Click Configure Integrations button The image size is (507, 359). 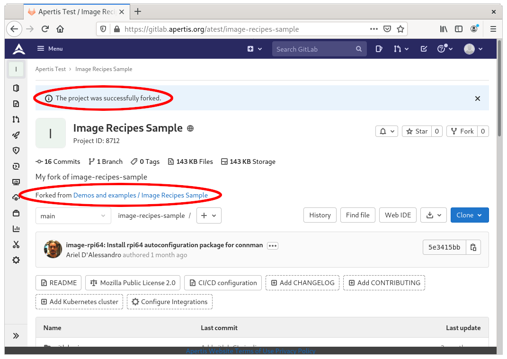tap(169, 302)
